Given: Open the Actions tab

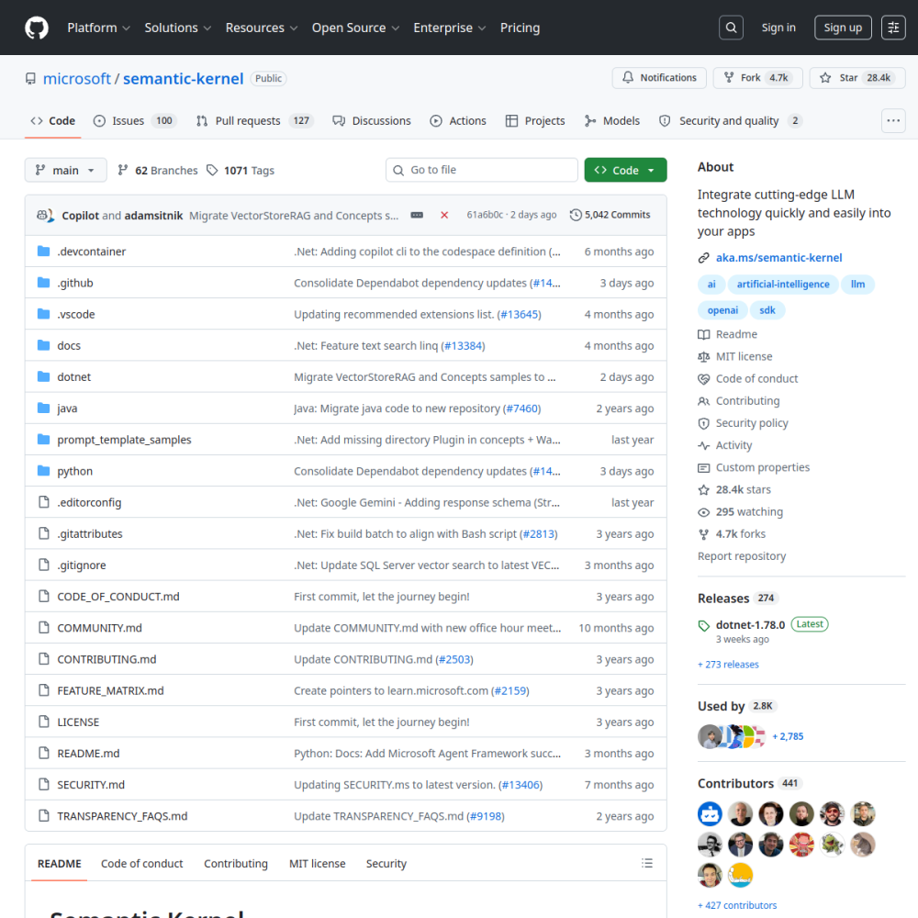Looking at the screenshot, I should click(458, 120).
